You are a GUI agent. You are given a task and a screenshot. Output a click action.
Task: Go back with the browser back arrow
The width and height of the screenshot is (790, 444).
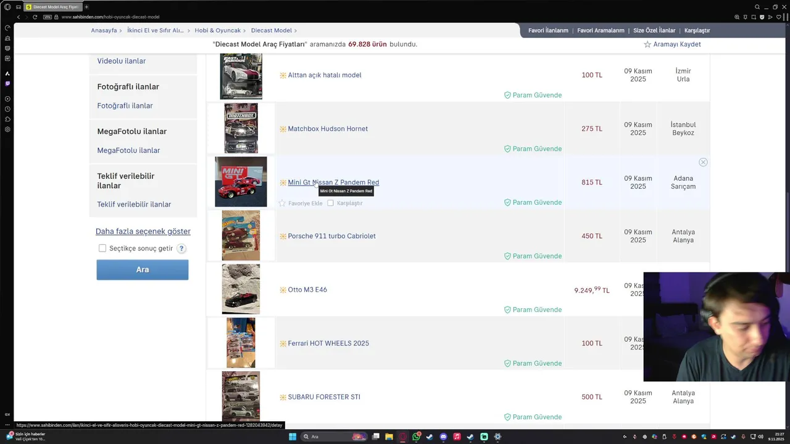click(x=18, y=17)
